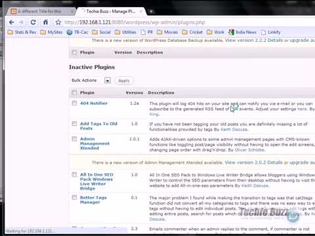Viewport: 315px width, 236px height.
Task: Click the Apply button for bulk actions
Action: click(124, 81)
